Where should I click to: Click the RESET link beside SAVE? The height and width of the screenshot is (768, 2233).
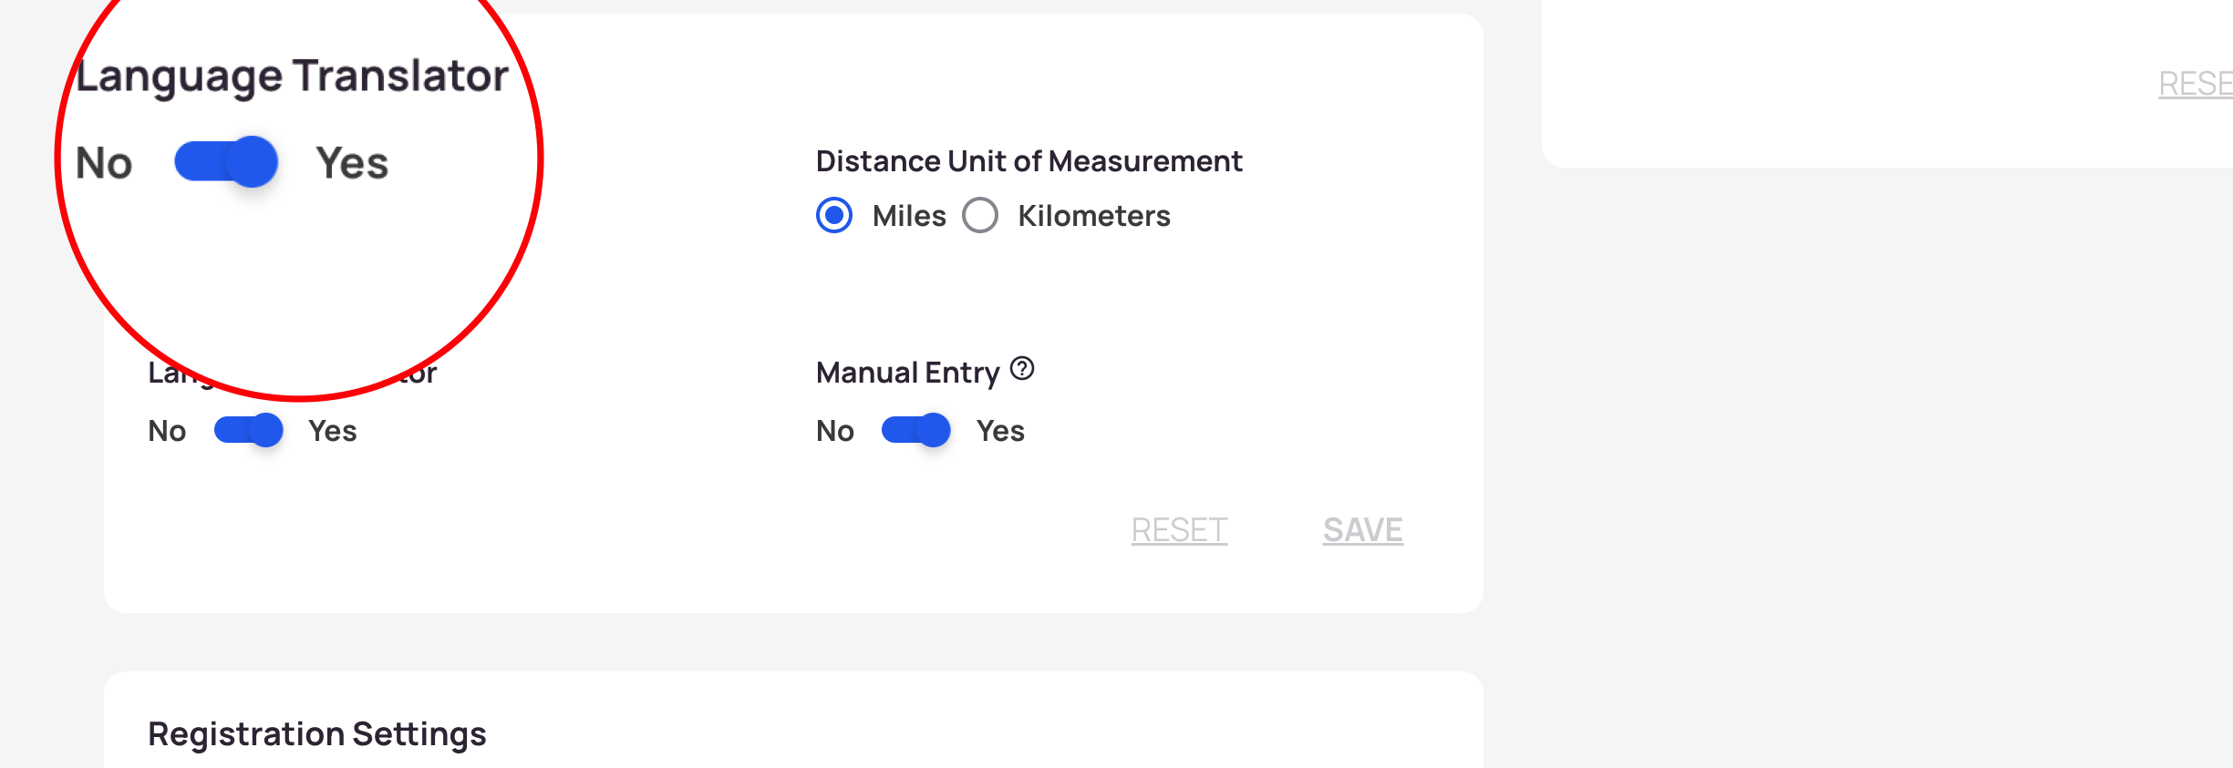pyautogui.click(x=1179, y=530)
